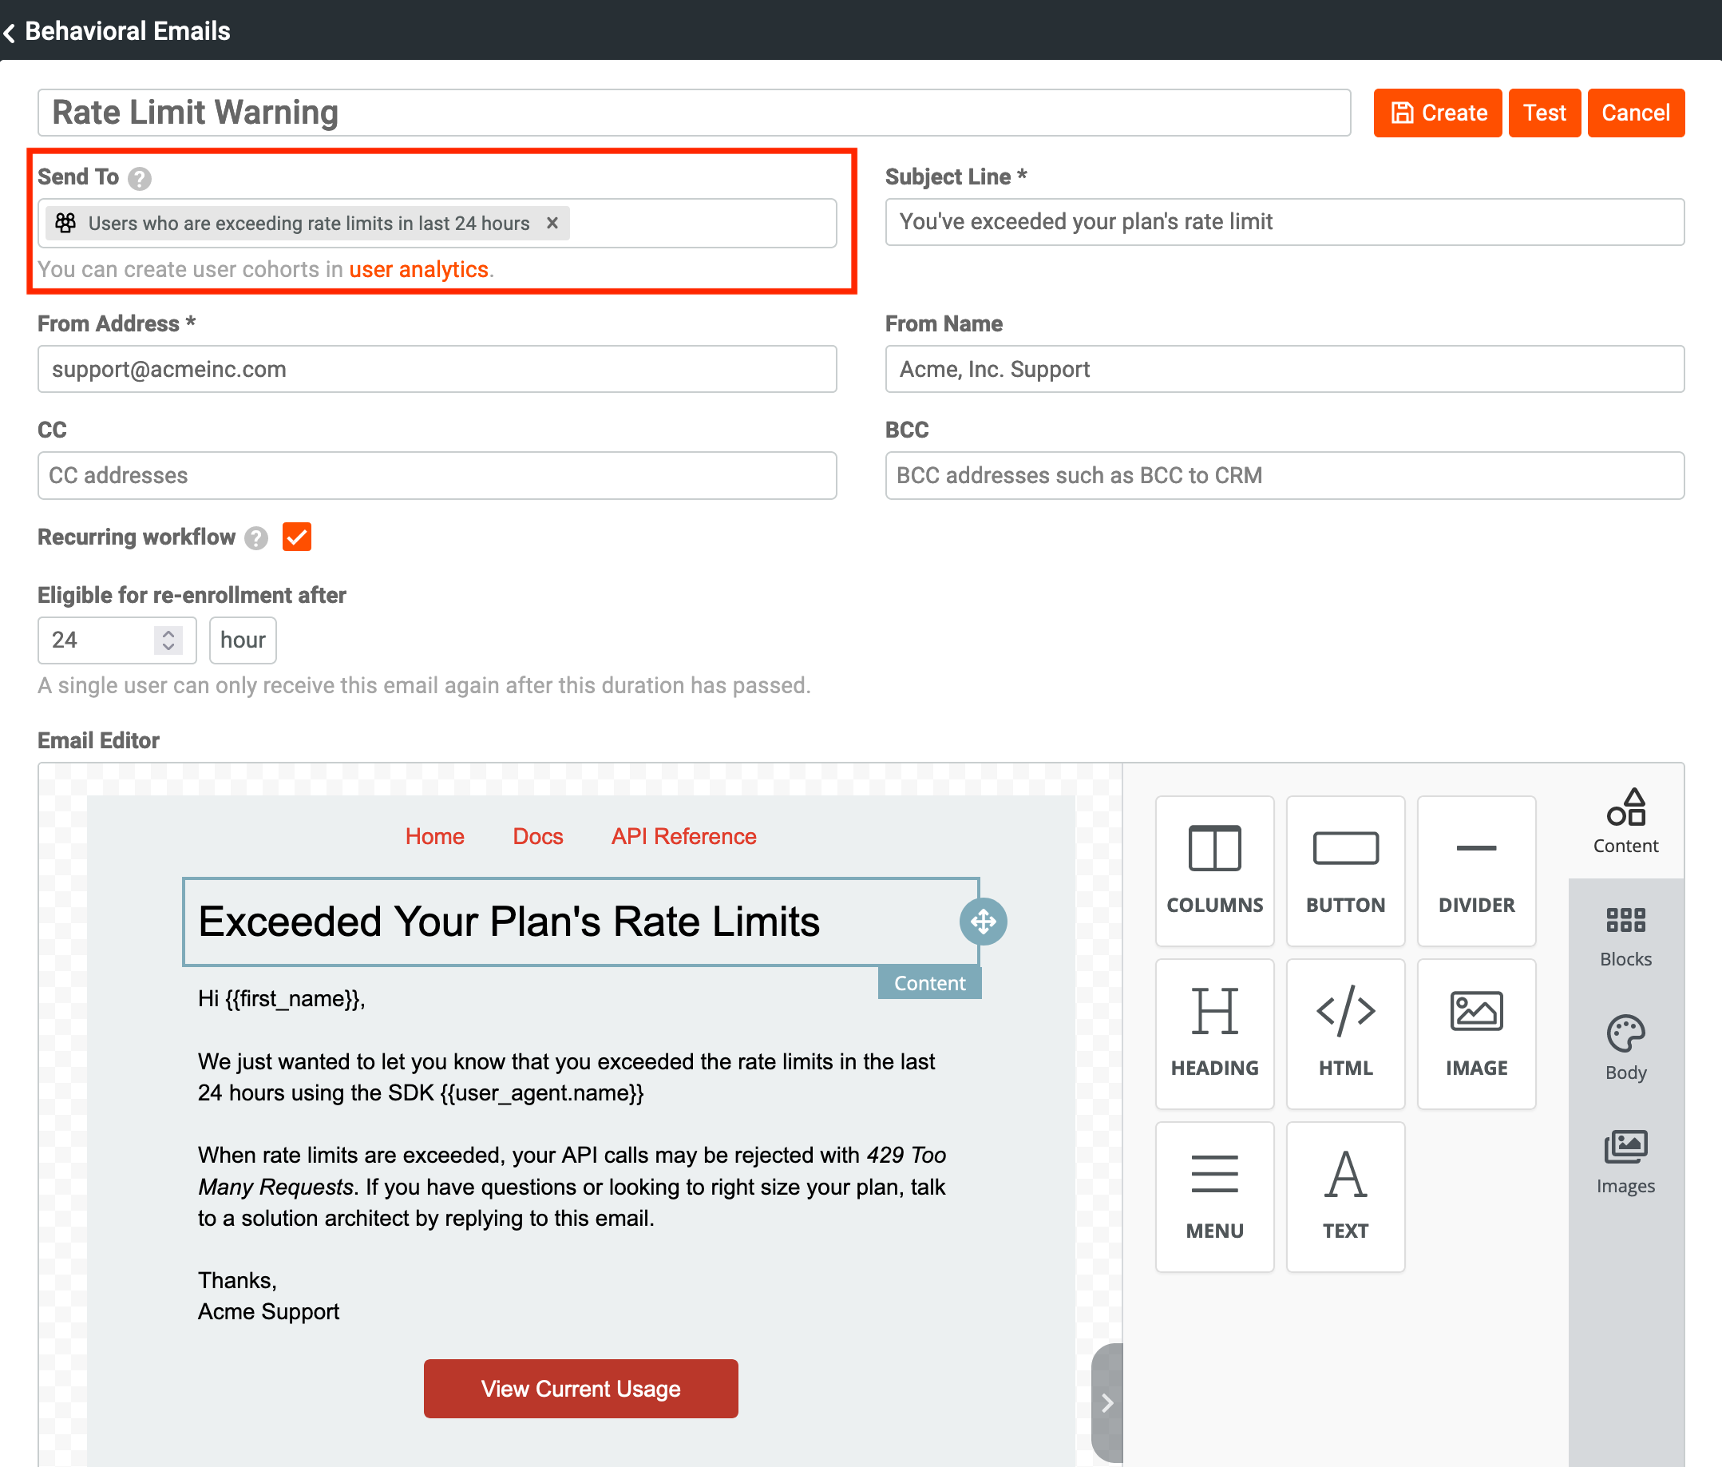The height and width of the screenshot is (1467, 1722).
Task: Select the Menu content block
Action: click(x=1214, y=1196)
